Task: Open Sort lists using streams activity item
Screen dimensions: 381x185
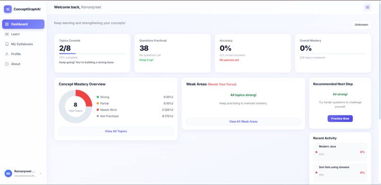Action: [x=340, y=173]
